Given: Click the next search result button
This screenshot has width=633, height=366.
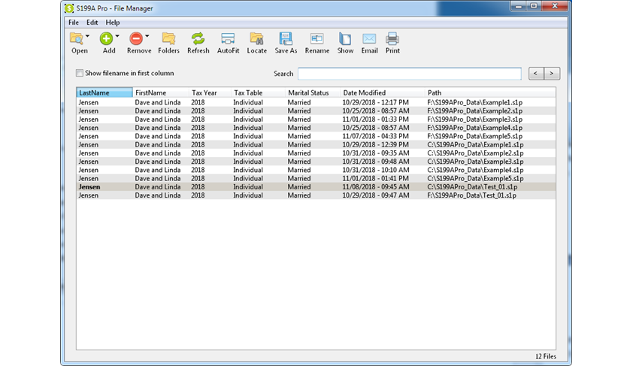Looking at the screenshot, I should pos(552,74).
